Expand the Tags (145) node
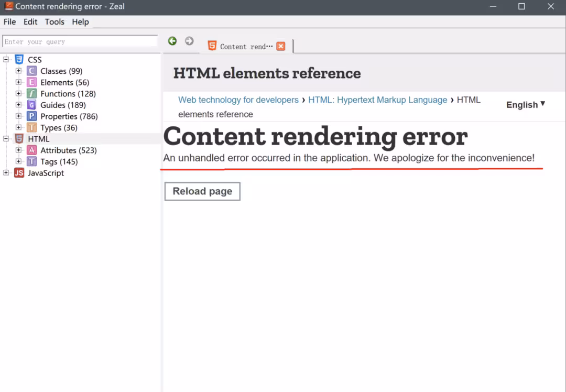Viewport: 566px width, 392px height. [x=18, y=162]
